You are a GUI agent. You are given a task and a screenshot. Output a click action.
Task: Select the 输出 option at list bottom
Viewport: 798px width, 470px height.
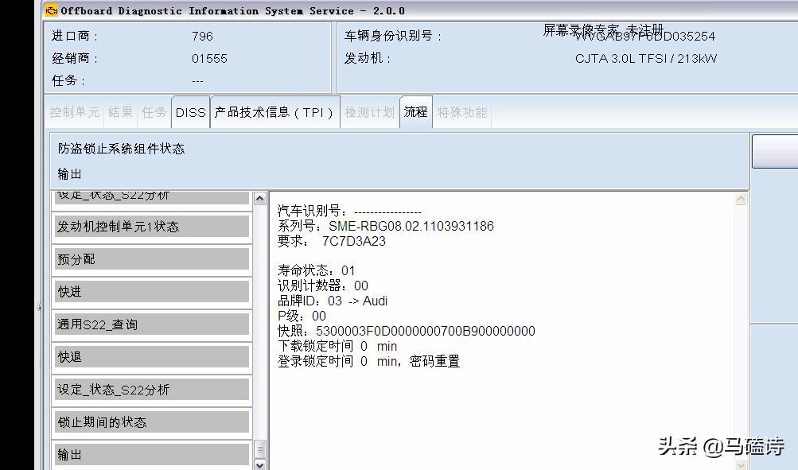coord(151,453)
